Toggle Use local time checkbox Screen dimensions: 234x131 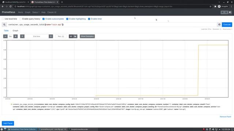tap(3, 19)
